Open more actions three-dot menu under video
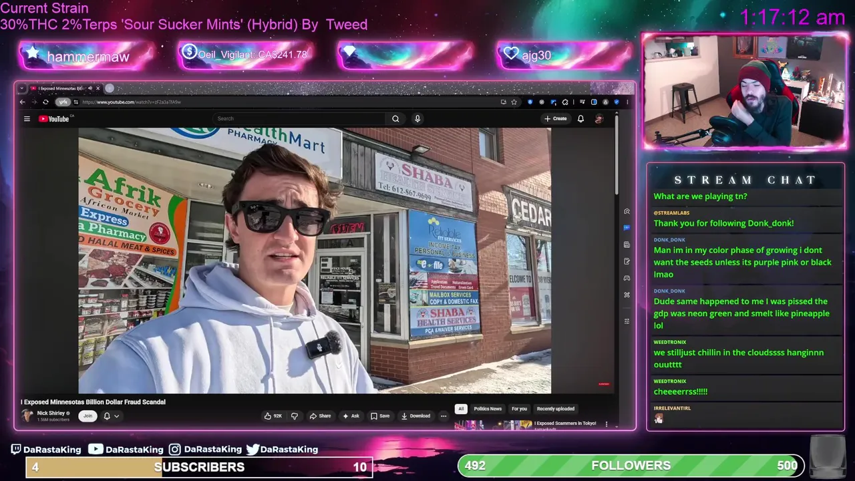The height and width of the screenshot is (481, 855). [x=444, y=416]
